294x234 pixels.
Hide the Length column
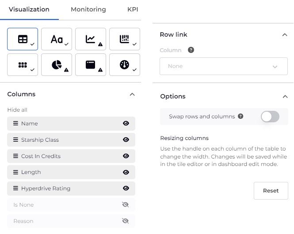point(126,172)
